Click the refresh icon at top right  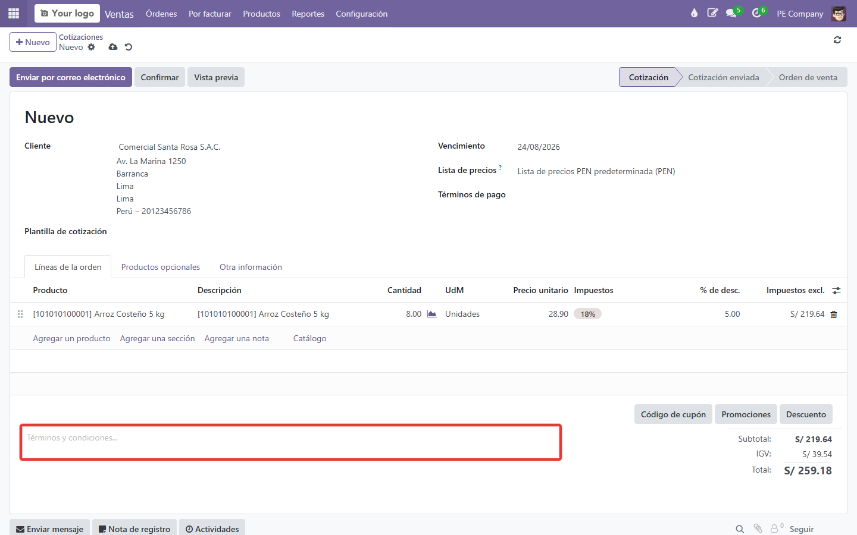837,40
